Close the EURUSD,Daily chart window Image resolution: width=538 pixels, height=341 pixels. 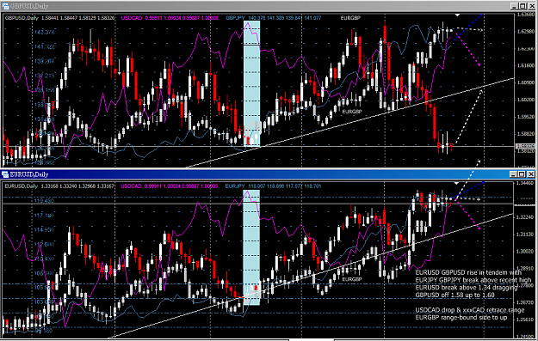coord(531,174)
